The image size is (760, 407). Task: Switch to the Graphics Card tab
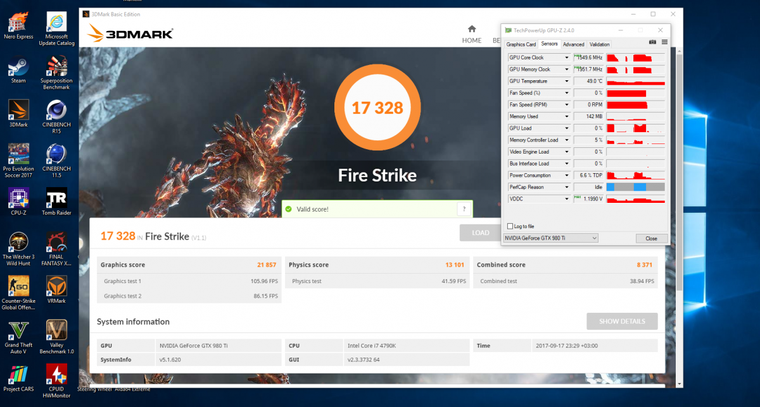tap(521, 44)
